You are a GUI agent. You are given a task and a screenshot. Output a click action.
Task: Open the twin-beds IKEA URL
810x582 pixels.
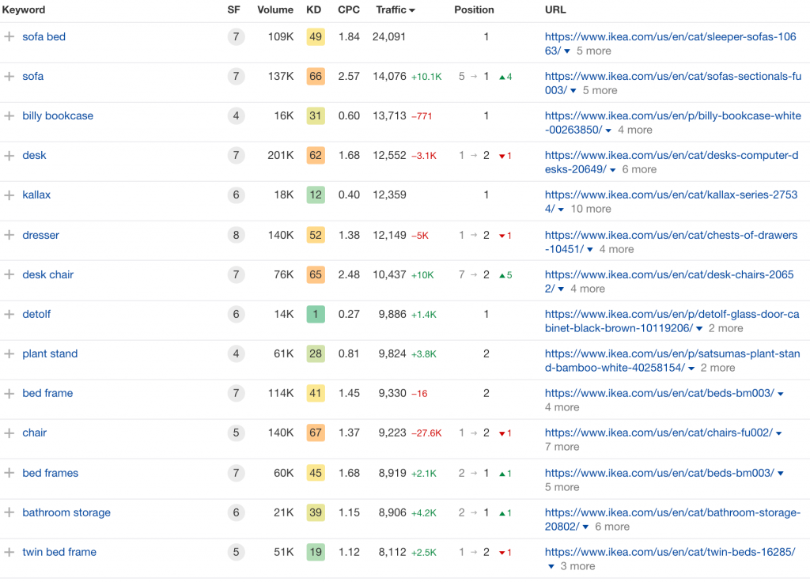pos(670,552)
